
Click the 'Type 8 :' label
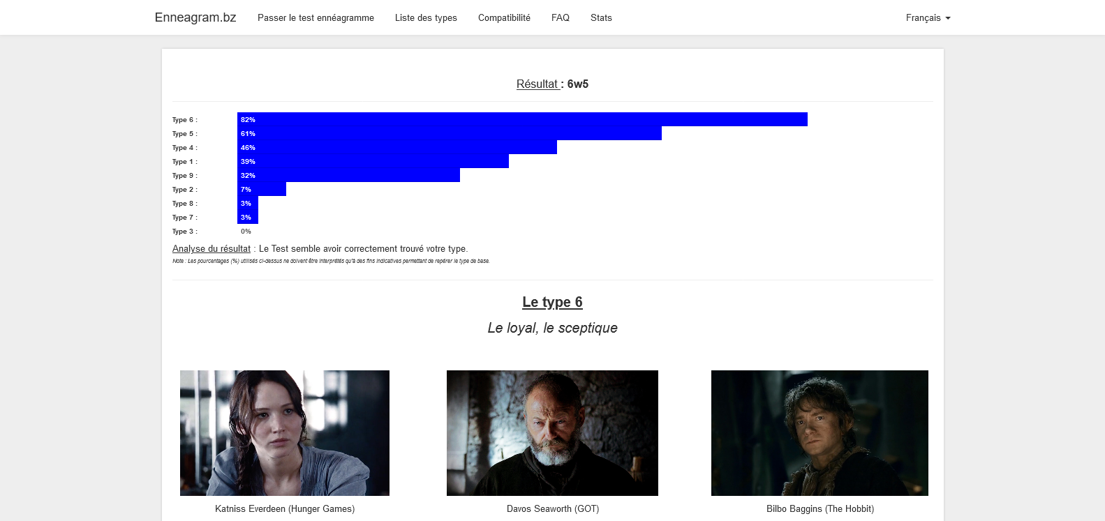pyautogui.click(x=185, y=204)
